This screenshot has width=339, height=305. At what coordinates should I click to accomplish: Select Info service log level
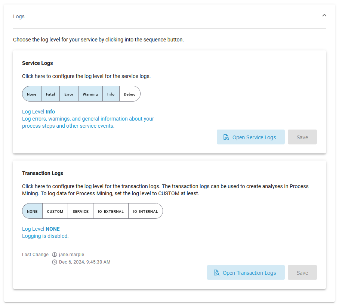111,94
